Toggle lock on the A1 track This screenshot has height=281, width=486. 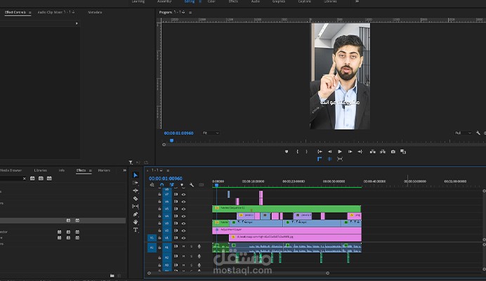coord(159,247)
